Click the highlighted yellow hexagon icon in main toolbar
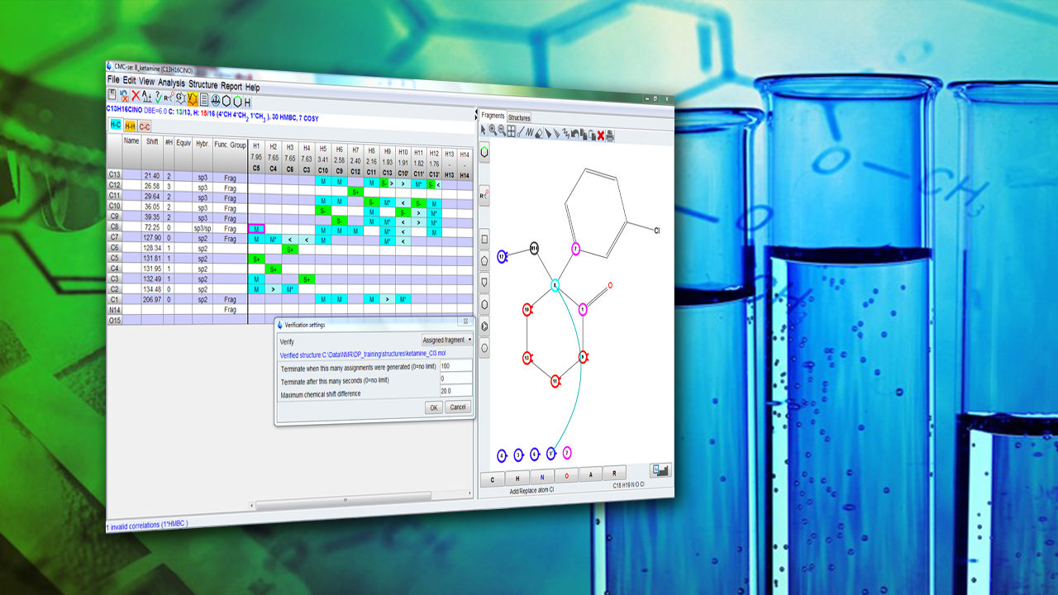Image resolution: width=1058 pixels, height=595 pixels. [192, 99]
